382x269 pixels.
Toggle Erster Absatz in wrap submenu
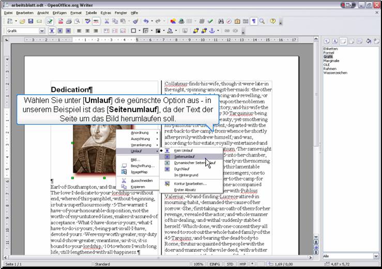click(x=185, y=190)
